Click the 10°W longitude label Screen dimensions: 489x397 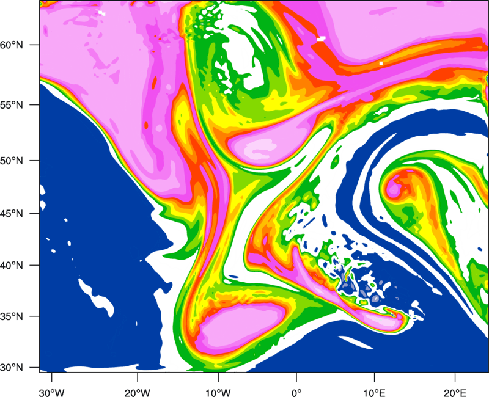(x=218, y=393)
